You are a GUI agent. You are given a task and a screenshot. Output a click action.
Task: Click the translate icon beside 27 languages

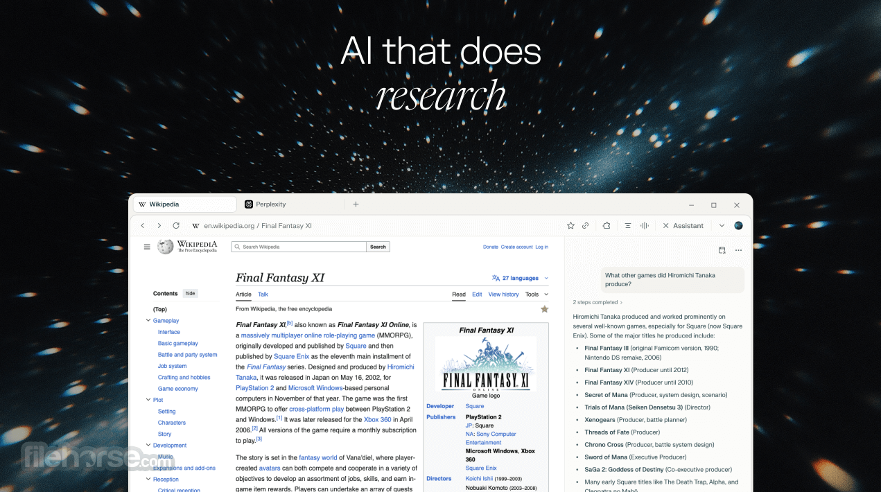[496, 278]
